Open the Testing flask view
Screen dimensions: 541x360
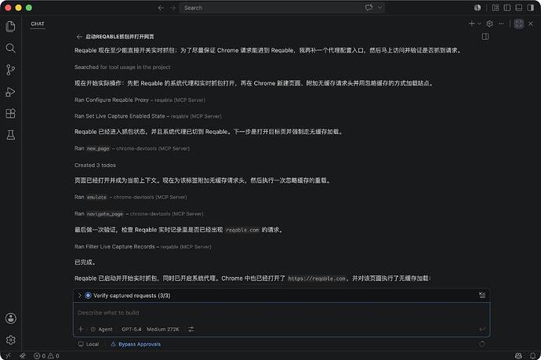click(11, 135)
